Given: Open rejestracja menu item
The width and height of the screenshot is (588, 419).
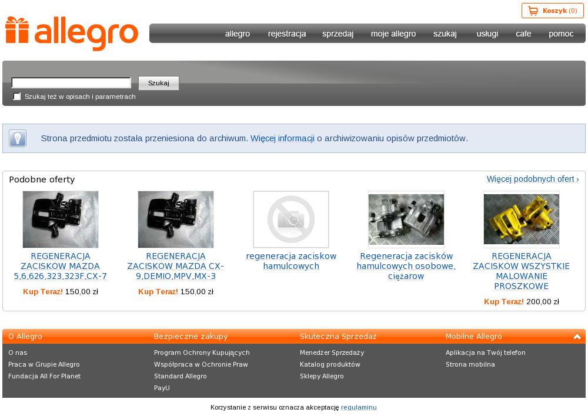Looking at the screenshot, I should tap(287, 34).
